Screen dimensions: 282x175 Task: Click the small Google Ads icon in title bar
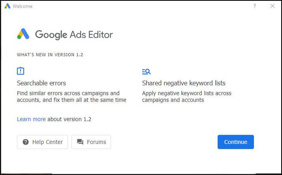pyautogui.click(x=8, y=6)
